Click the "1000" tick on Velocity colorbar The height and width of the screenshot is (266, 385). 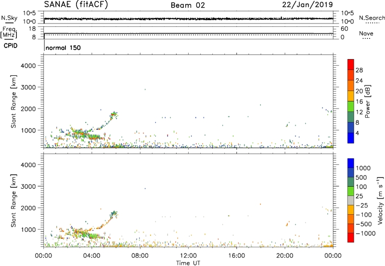click(363, 168)
